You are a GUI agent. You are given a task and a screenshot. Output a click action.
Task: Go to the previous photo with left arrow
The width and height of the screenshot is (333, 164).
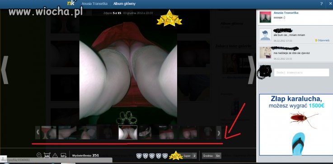coord(5,70)
